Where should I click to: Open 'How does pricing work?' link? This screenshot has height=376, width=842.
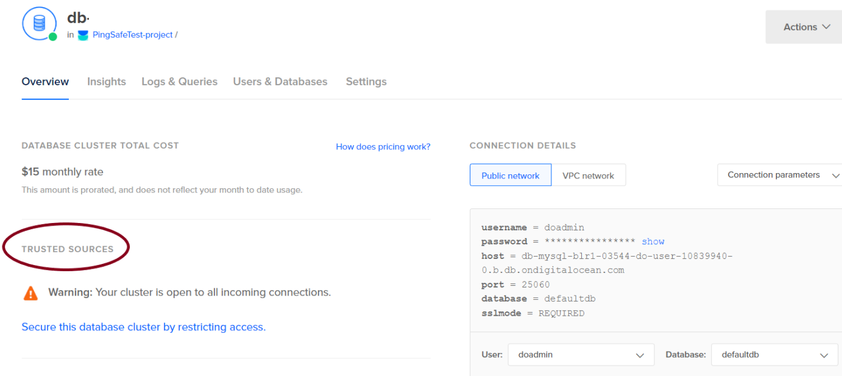pos(383,147)
